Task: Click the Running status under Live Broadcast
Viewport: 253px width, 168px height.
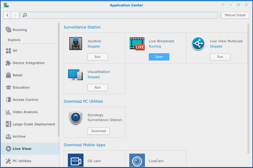Action: pos(155,46)
